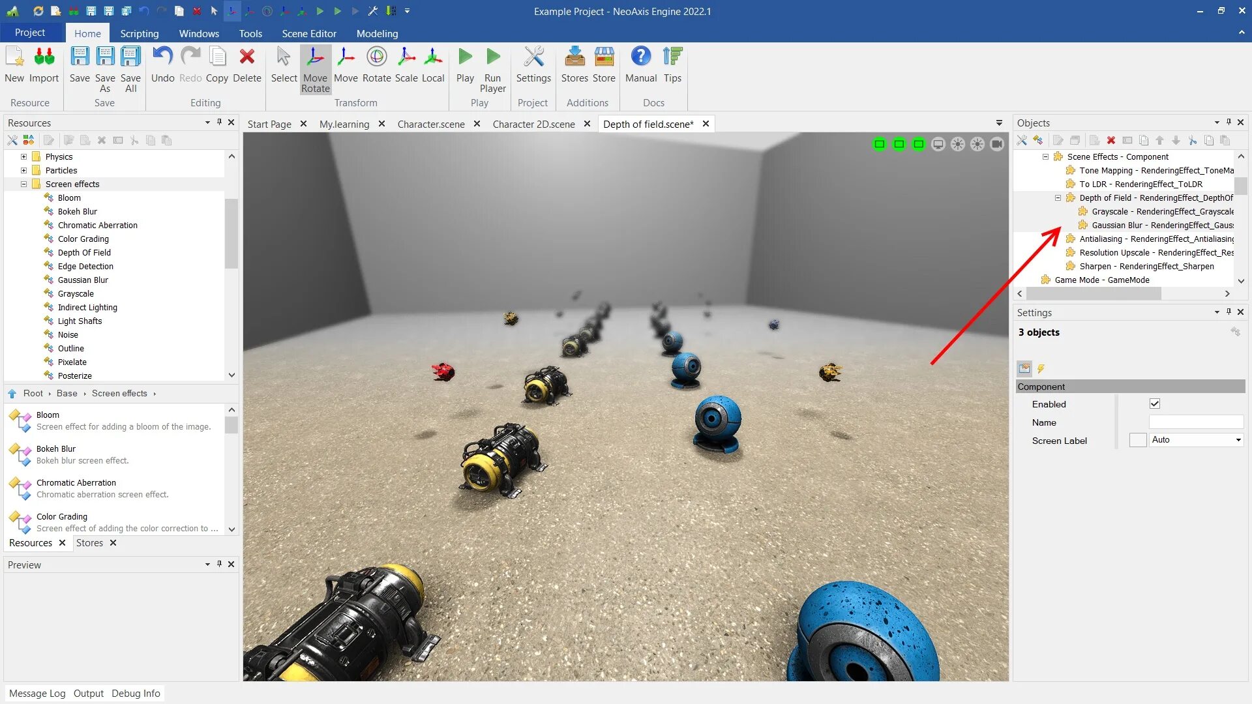The height and width of the screenshot is (704, 1252).
Task: Switch to the Character.scene tab
Action: pyautogui.click(x=430, y=124)
